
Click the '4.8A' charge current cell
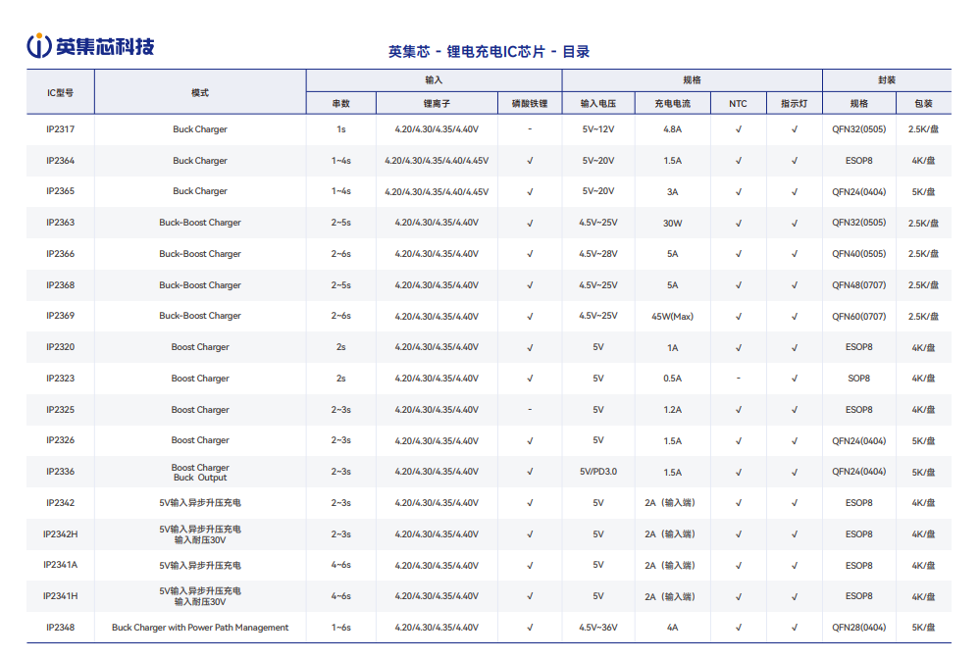[x=673, y=129]
